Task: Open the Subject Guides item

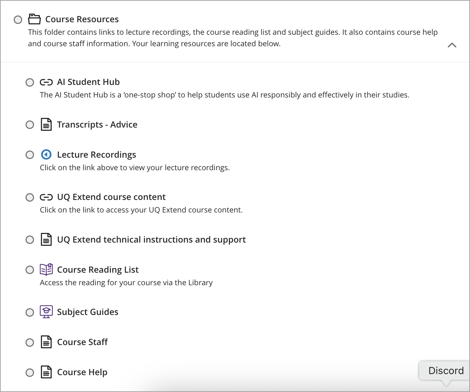Action: [88, 312]
